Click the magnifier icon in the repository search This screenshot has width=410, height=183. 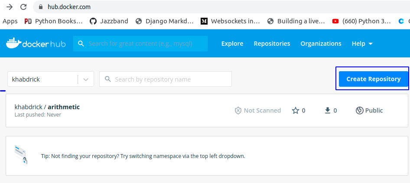(108, 79)
